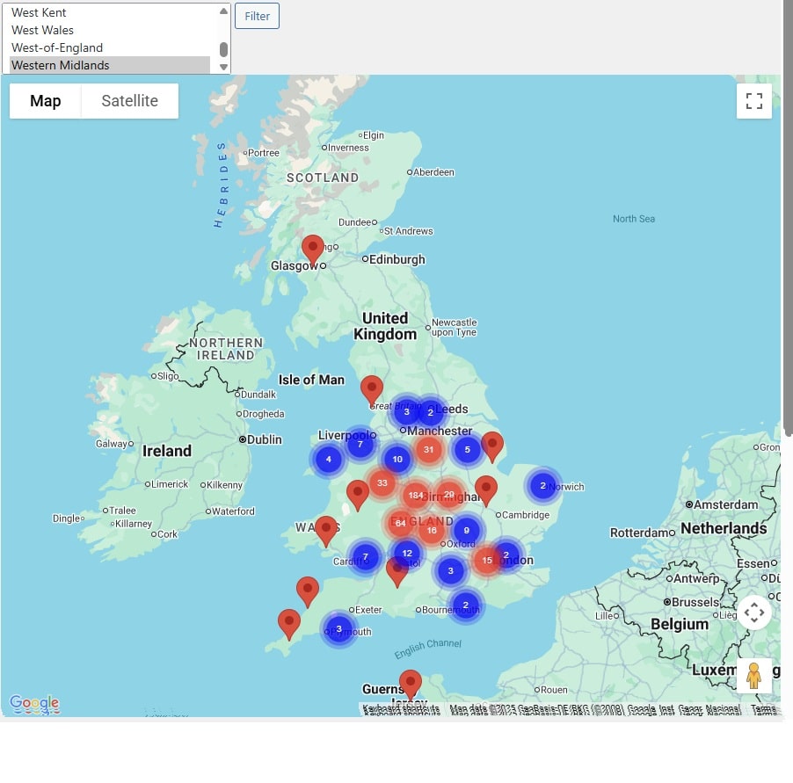Switch to Satellite view
The height and width of the screenshot is (783, 793).
129,101
